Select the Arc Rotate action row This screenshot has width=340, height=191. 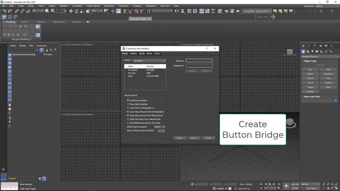145,70
